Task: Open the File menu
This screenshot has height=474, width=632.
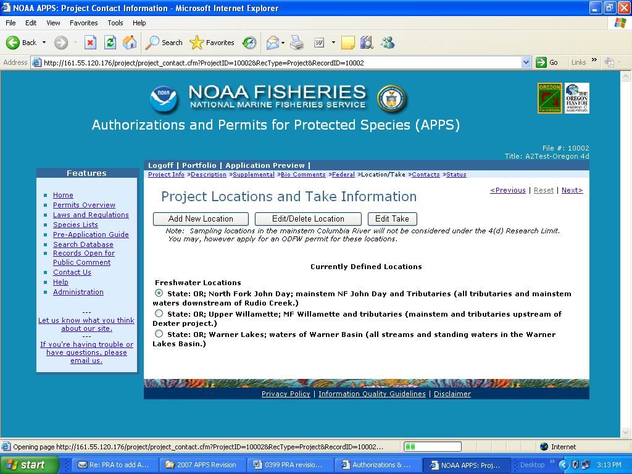Action: (x=10, y=23)
